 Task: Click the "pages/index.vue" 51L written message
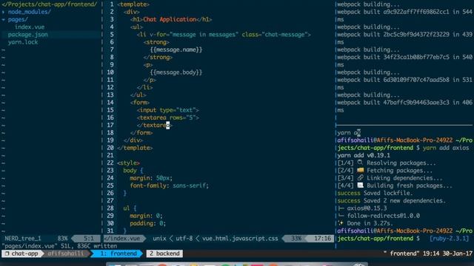[x=59, y=246]
